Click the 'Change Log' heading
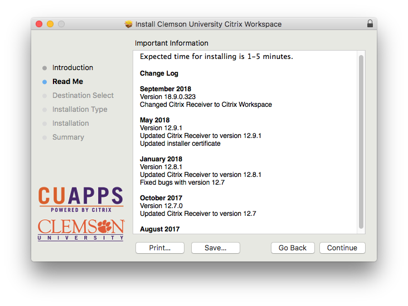This screenshot has height=306, width=408. [159, 73]
